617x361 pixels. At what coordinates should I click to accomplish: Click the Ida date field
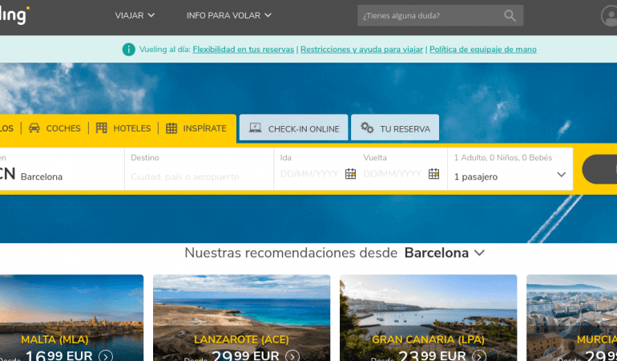(x=308, y=174)
